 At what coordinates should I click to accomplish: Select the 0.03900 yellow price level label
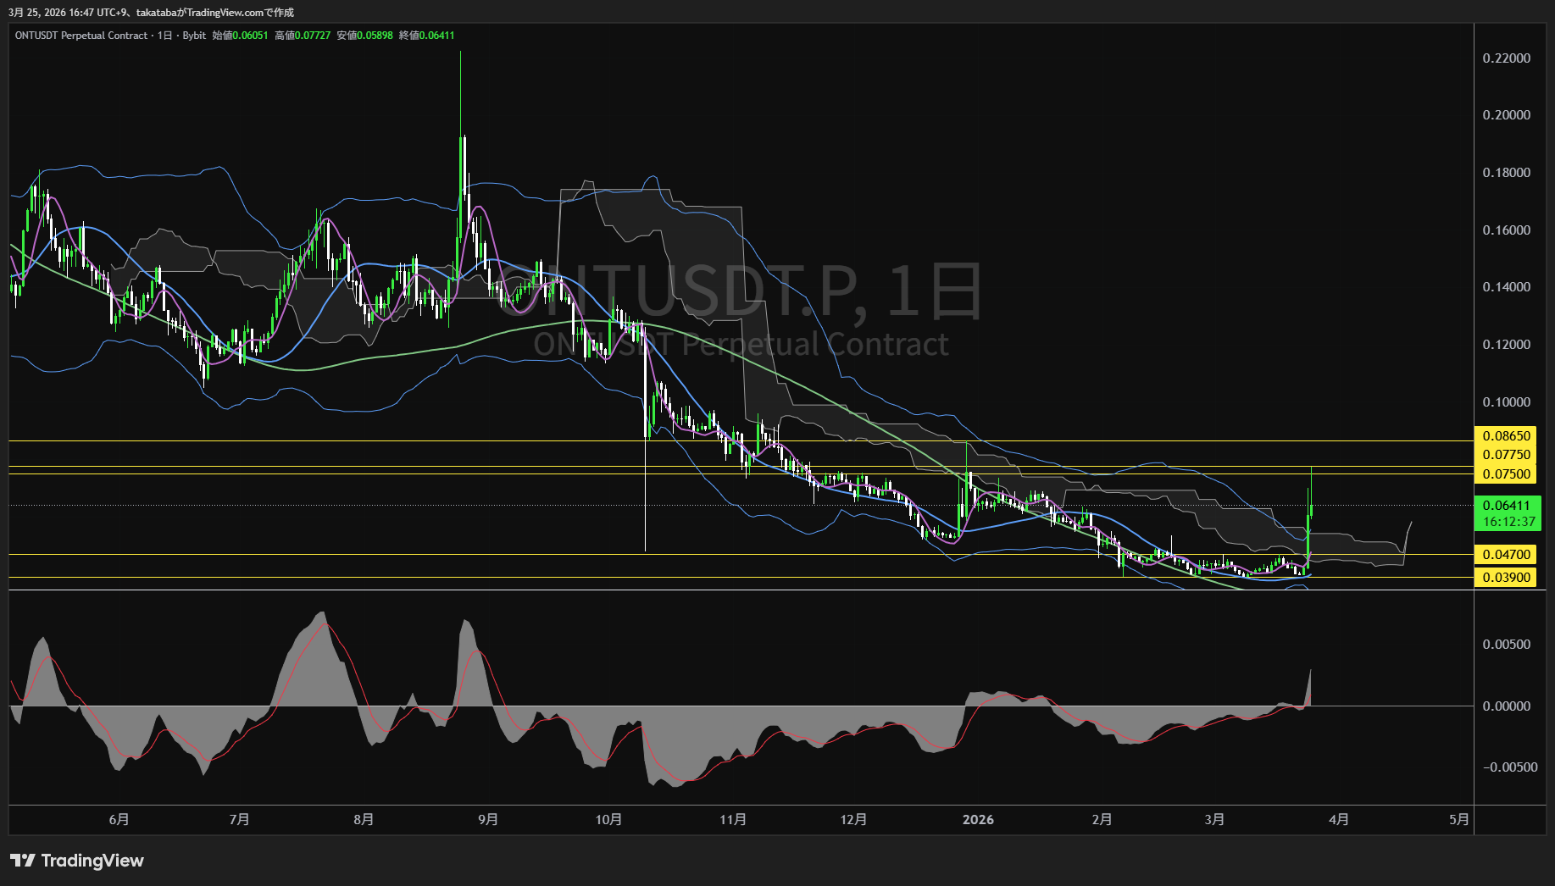(x=1506, y=578)
